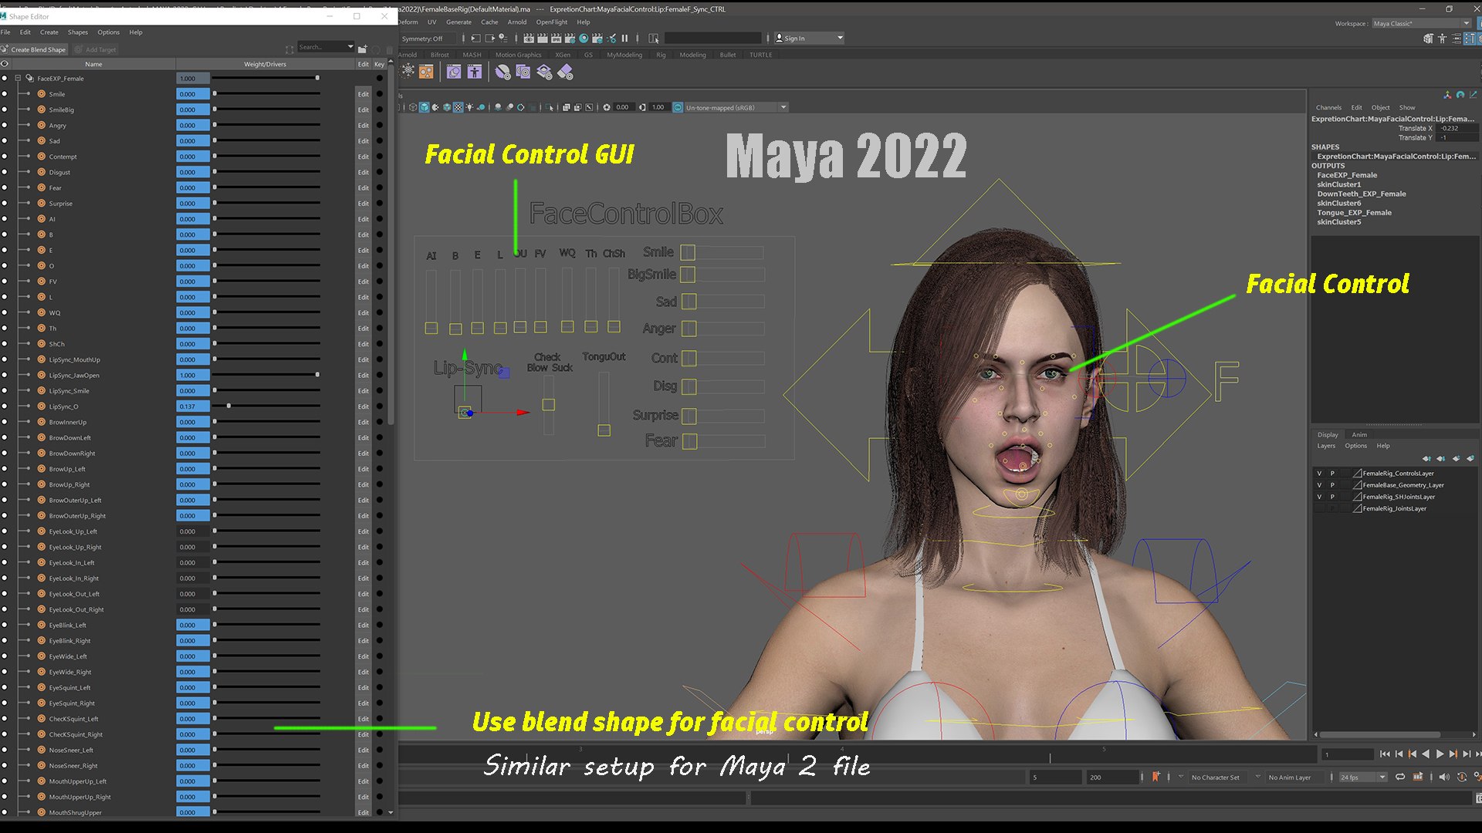This screenshot has height=833, width=1482.
Task: Toggle textured display checker icon
Action: click(458, 107)
